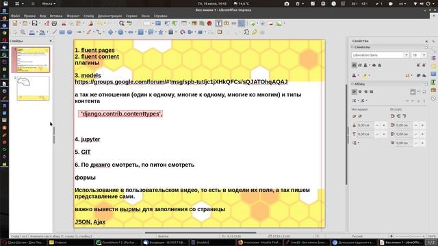Click the Clone formatting paintbrush icon
This screenshot has height=246, width=438.
(91, 23)
